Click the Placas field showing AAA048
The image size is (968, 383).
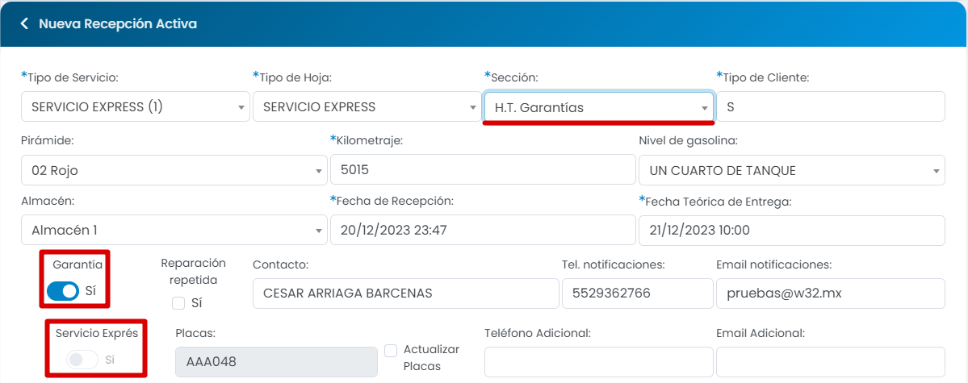[x=277, y=362]
